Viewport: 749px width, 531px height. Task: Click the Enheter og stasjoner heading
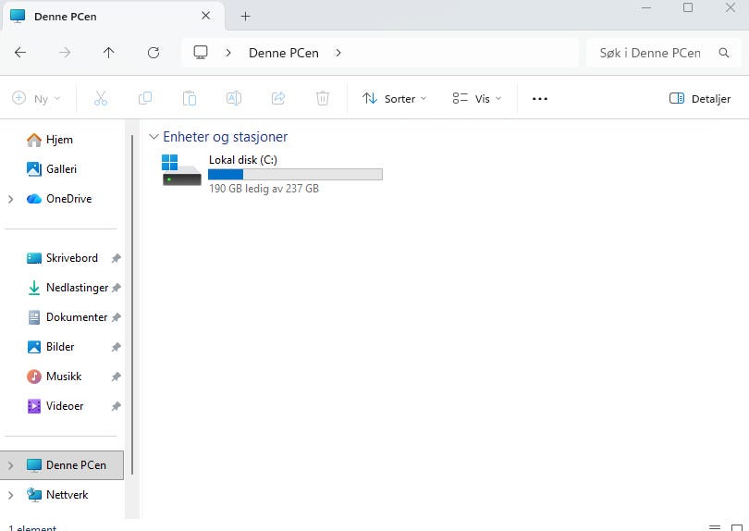pos(226,137)
